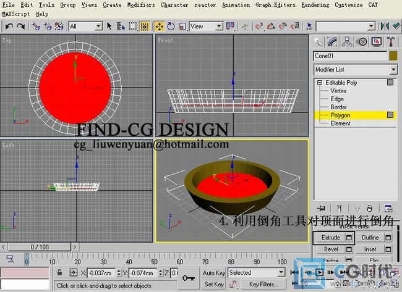Select Element sub-object level
This screenshot has height=292, width=402.
pyautogui.click(x=340, y=123)
